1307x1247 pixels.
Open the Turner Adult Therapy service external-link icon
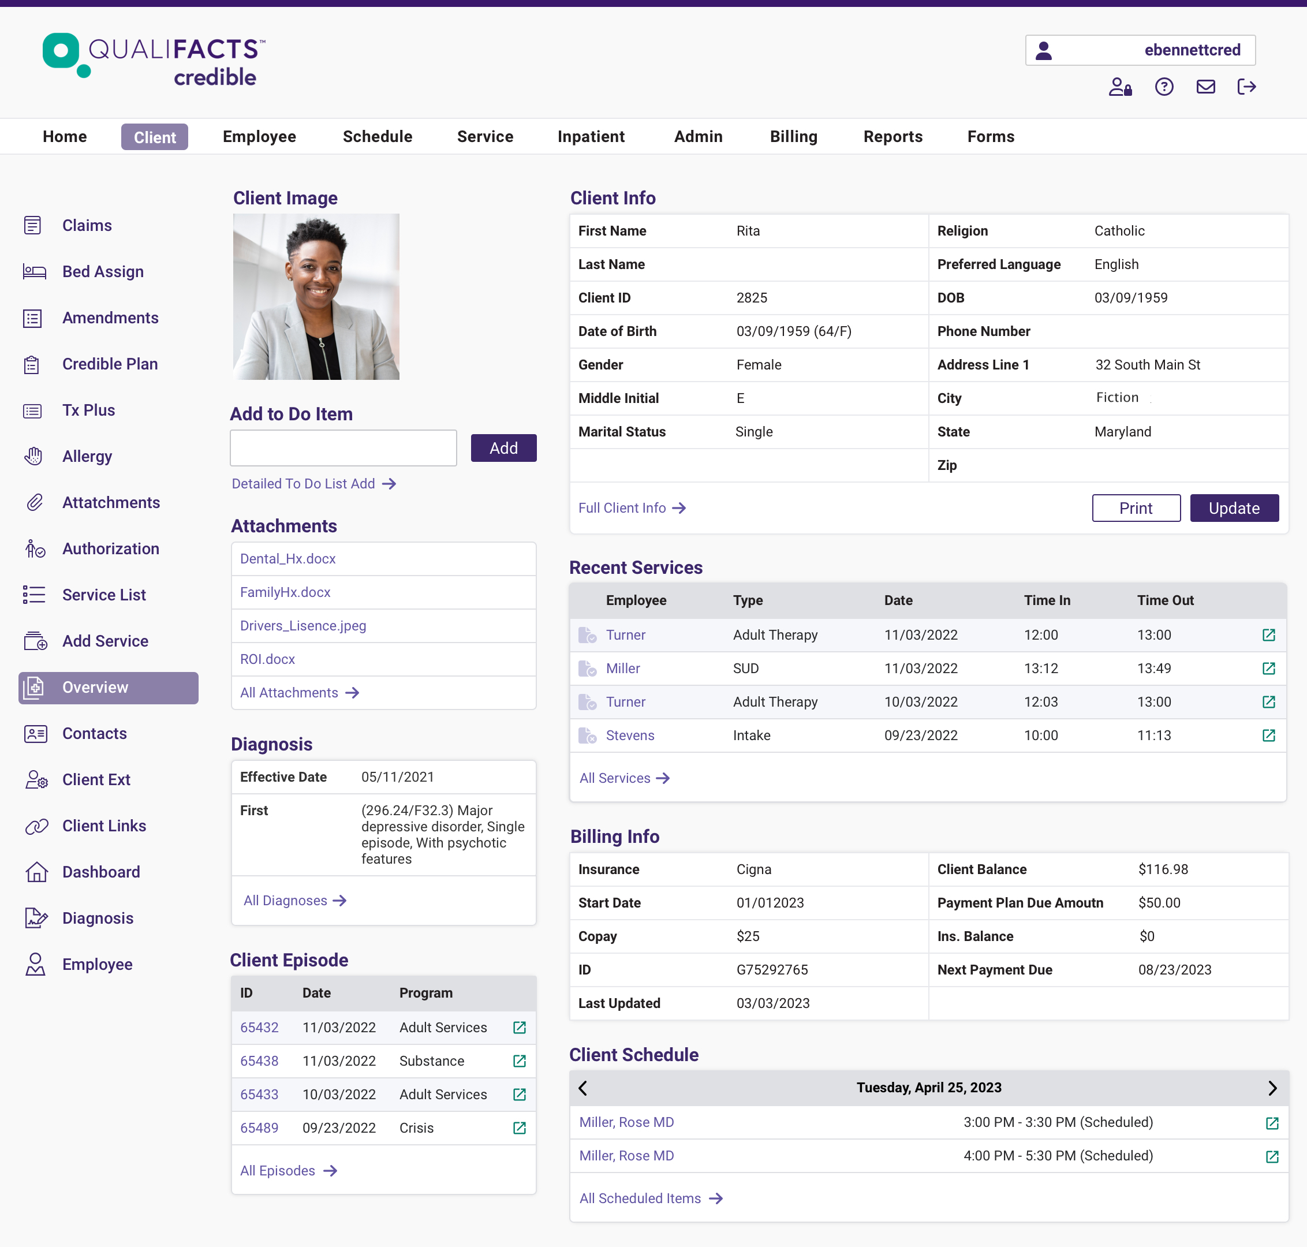[1269, 635]
